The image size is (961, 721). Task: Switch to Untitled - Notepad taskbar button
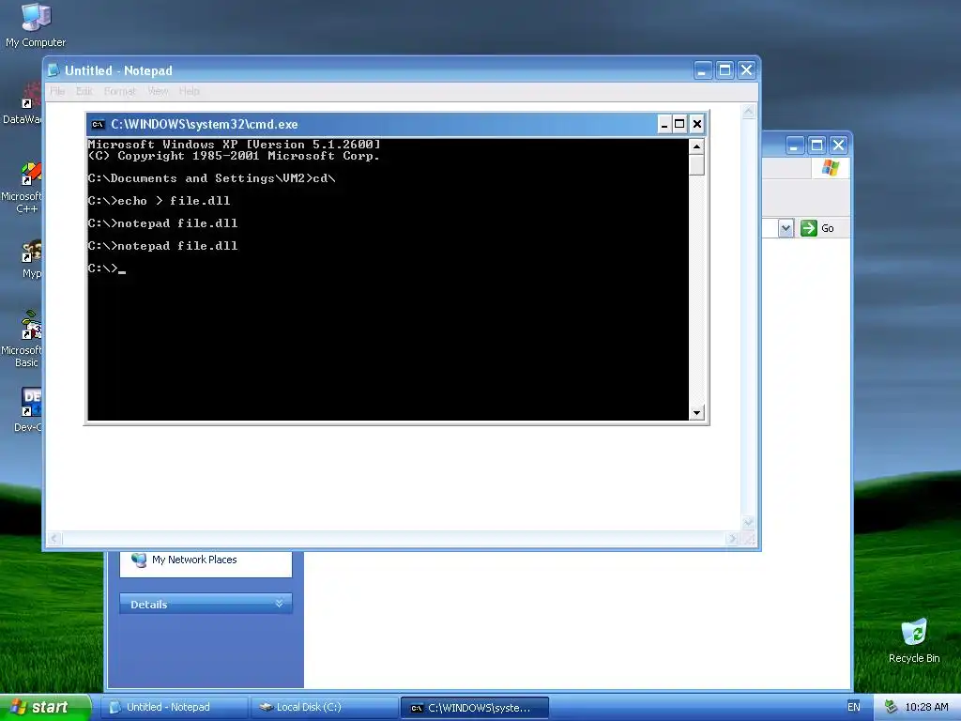coord(175,707)
